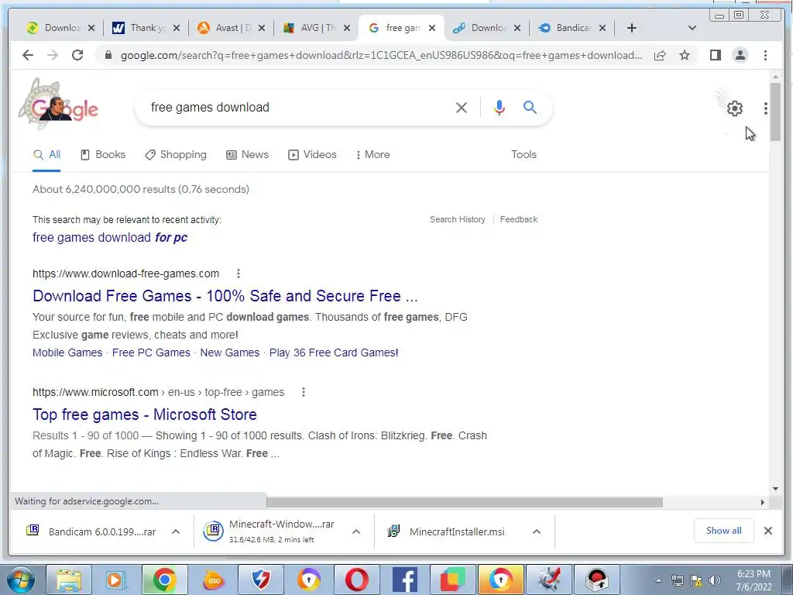
Task: Click the Chrome taskbar icon
Action: (x=164, y=580)
